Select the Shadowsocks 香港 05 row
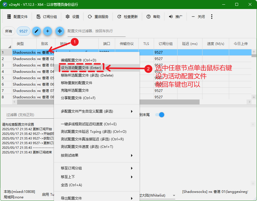 tap(126, 78)
